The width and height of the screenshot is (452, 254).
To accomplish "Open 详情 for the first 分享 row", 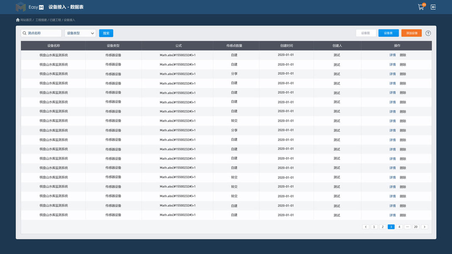I will tap(393, 74).
